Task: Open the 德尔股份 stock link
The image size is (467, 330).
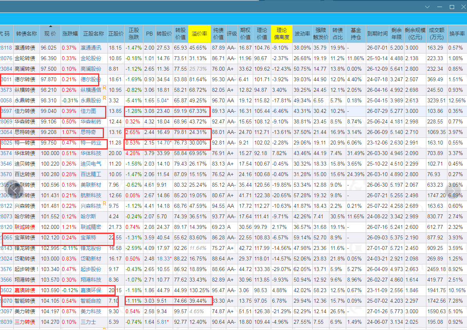Action: point(91,79)
